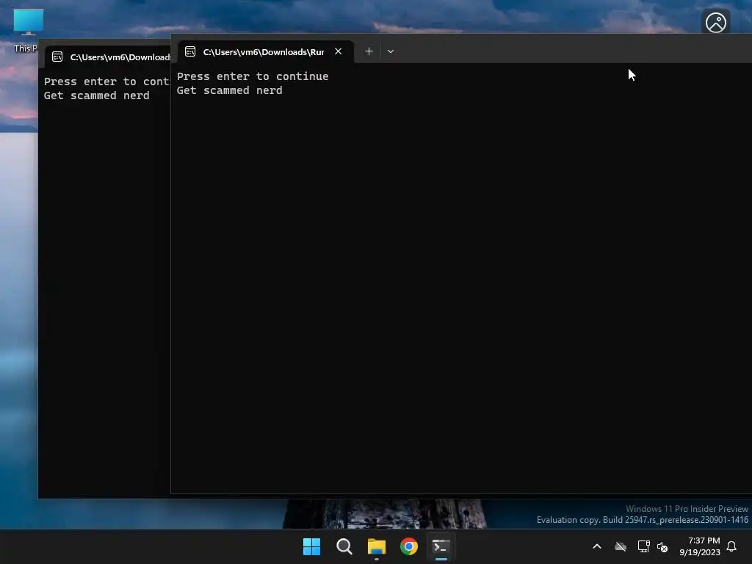
Task: Click 'Get scammed nerd' in the back terminal window
Action: (x=97, y=95)
